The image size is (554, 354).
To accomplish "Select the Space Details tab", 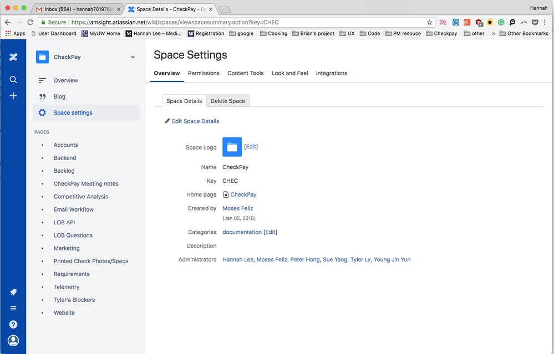I will tap(184, 101).
